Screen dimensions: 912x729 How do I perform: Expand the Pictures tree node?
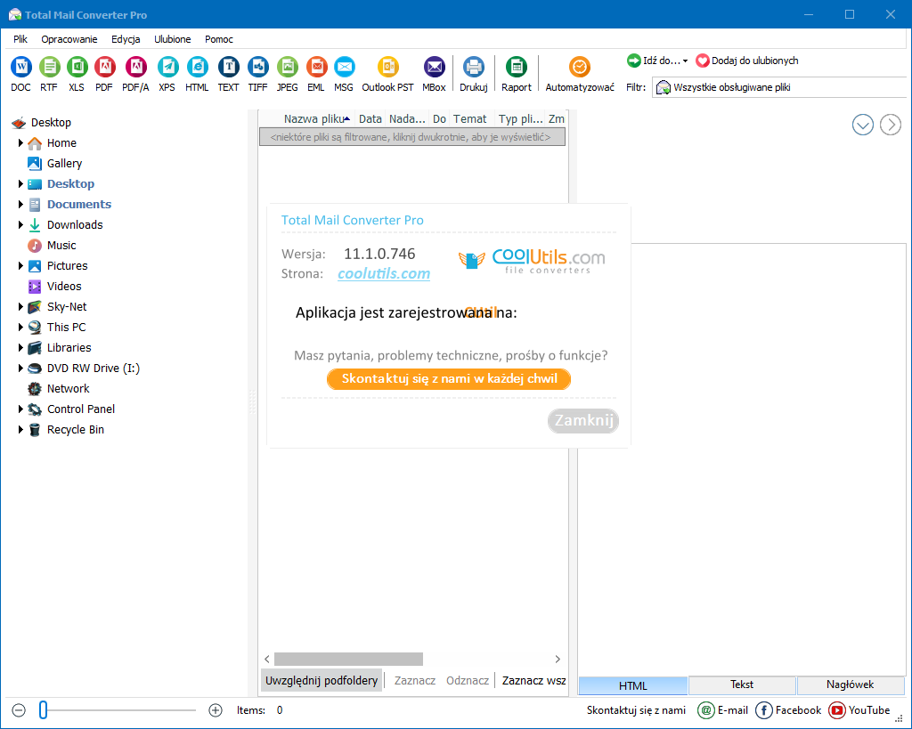pyautogui.click(x=20, y=265)
